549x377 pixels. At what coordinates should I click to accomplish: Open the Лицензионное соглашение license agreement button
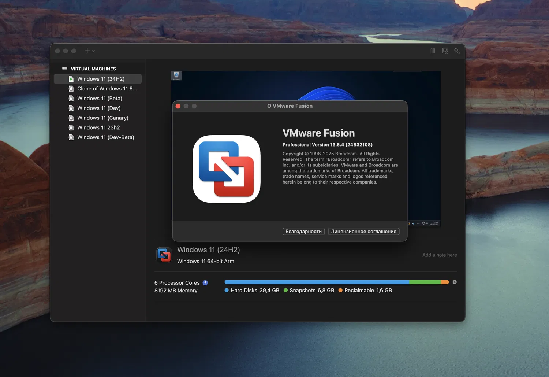click(363, 232)
